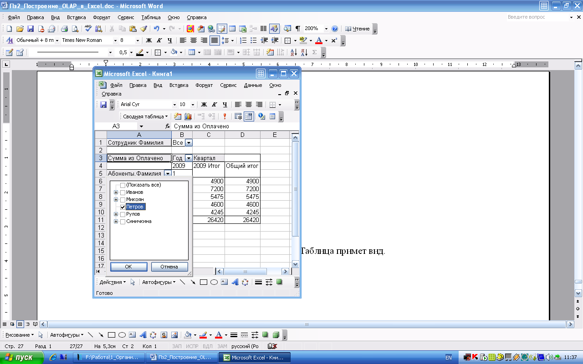Open Word Help via blue question icon

click(335, 29)
